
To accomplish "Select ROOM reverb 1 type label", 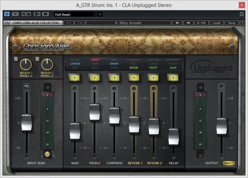I will point(134,68).
